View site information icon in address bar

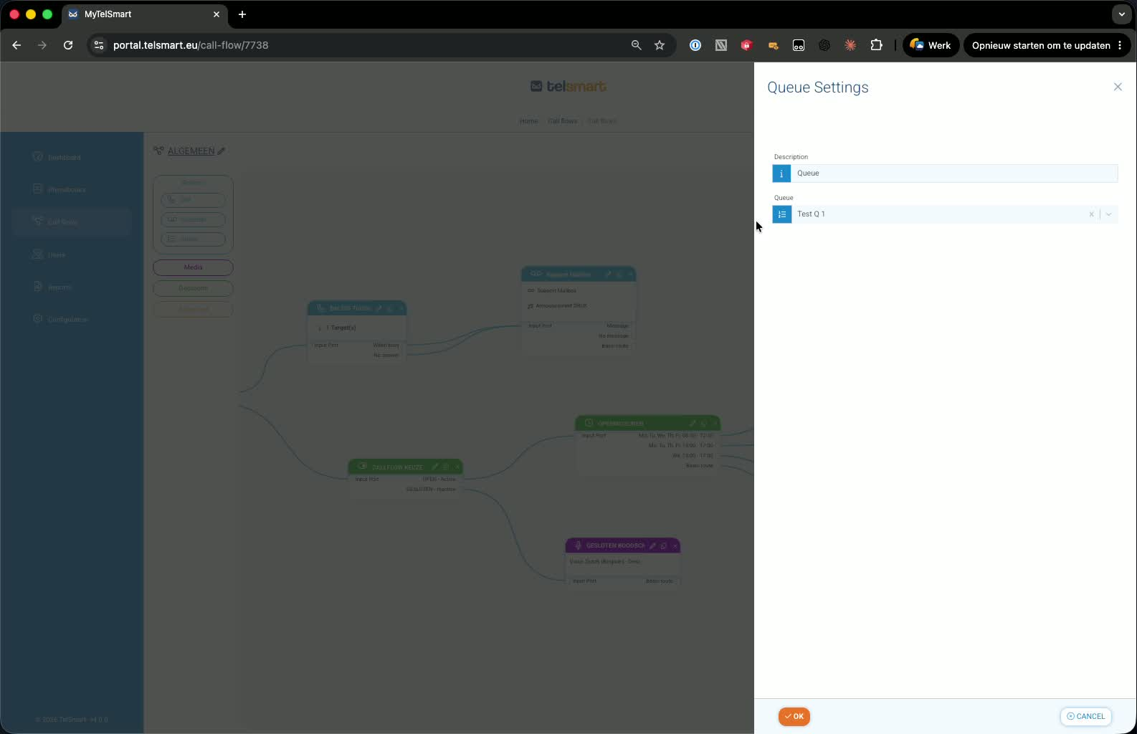[99, 45]
